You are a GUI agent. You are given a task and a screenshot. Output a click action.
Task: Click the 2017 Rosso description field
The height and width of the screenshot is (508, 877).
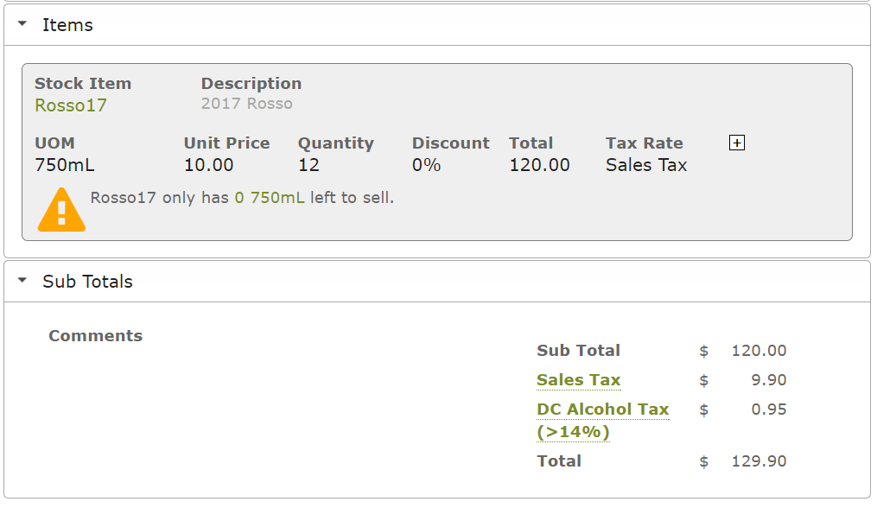246,104
